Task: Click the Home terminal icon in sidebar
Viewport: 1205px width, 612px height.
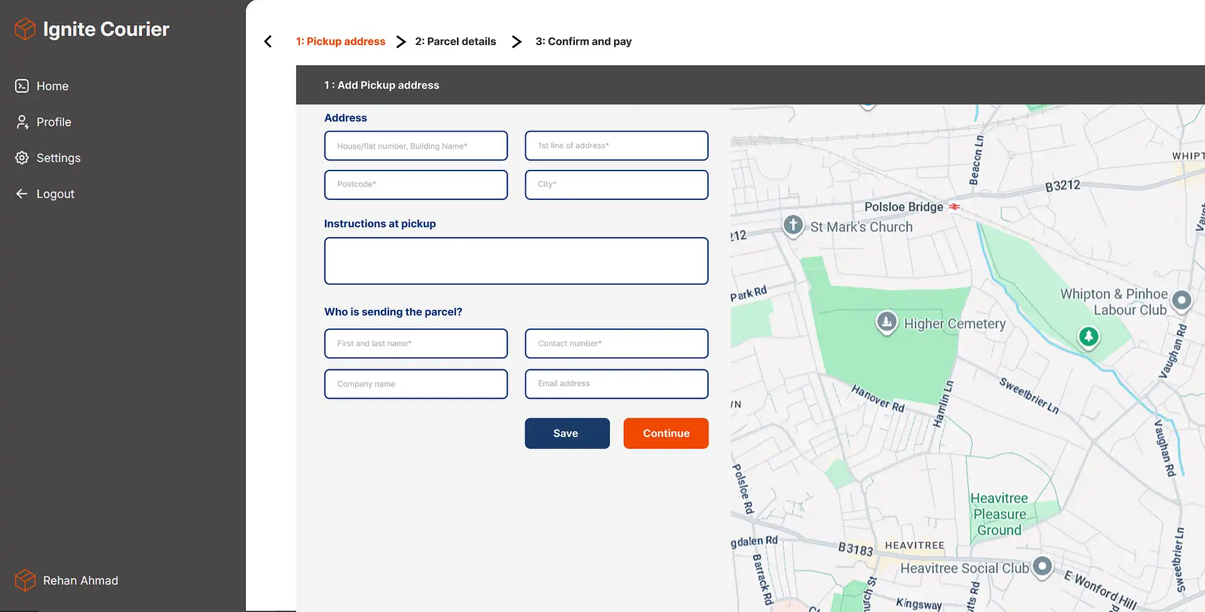Action: tap(22, 86)
